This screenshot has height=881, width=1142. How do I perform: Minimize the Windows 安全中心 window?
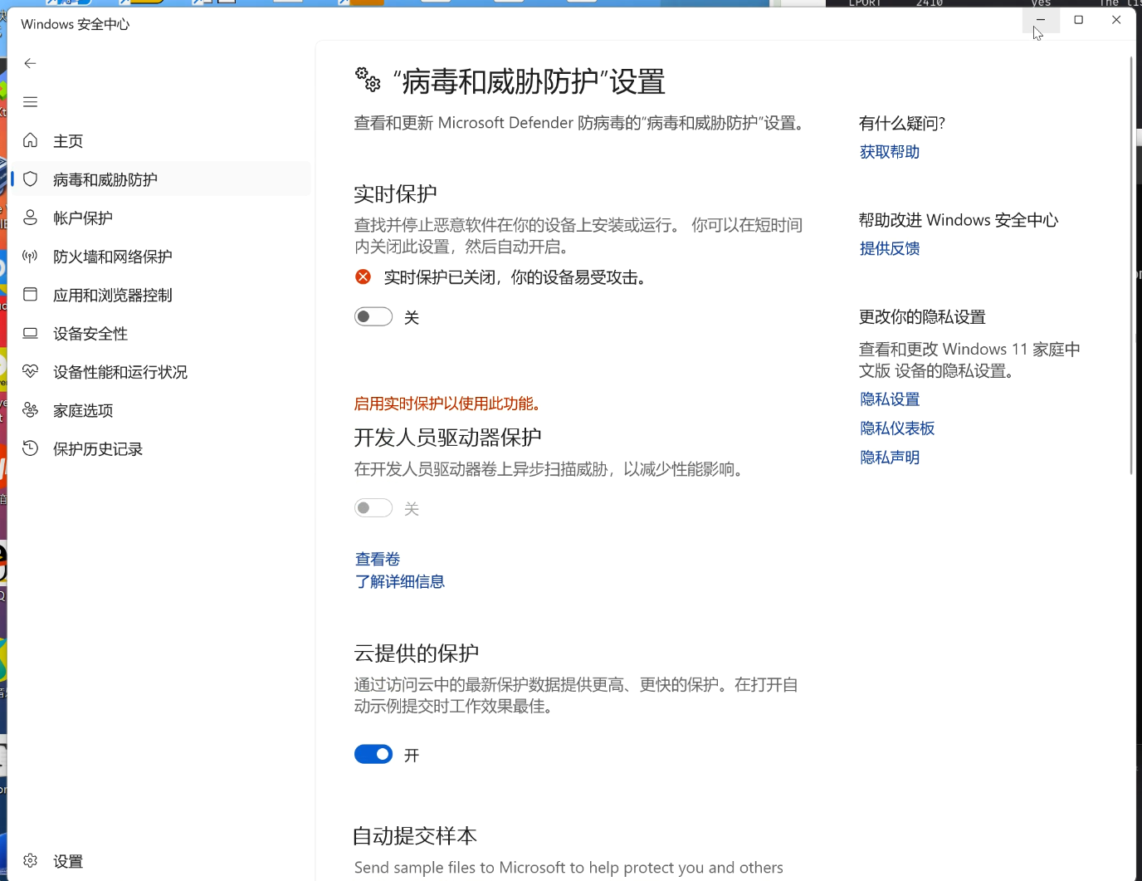click(1041, 20)
